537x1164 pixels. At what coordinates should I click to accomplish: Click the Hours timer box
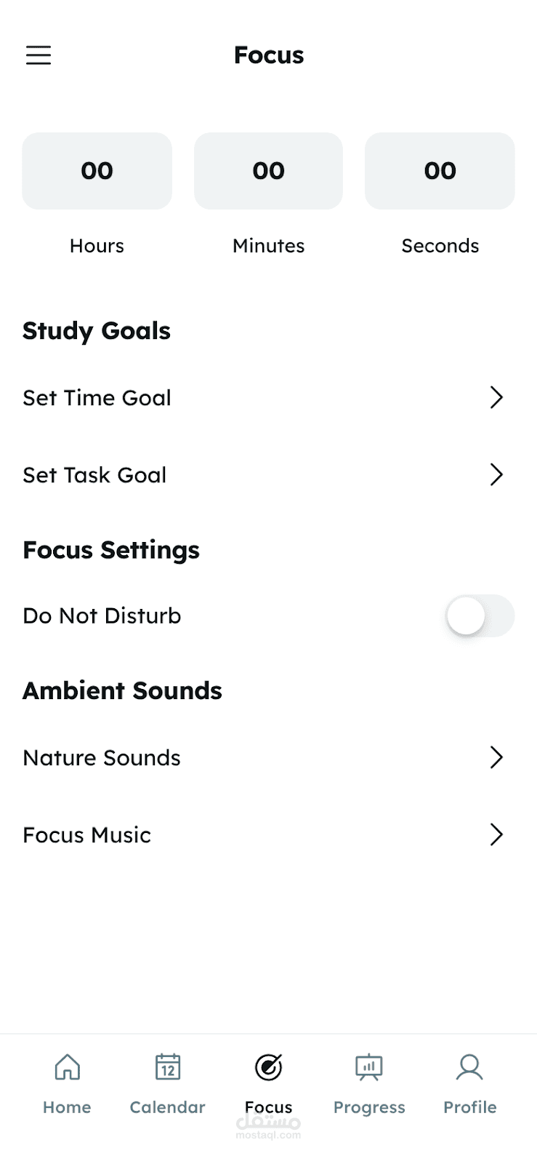(97, 171)
